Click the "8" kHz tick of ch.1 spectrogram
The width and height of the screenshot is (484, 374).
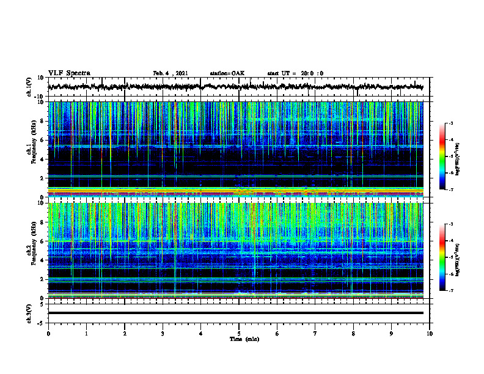point(43,121)
